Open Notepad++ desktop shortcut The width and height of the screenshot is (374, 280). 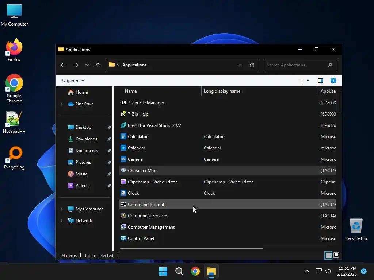14,122
